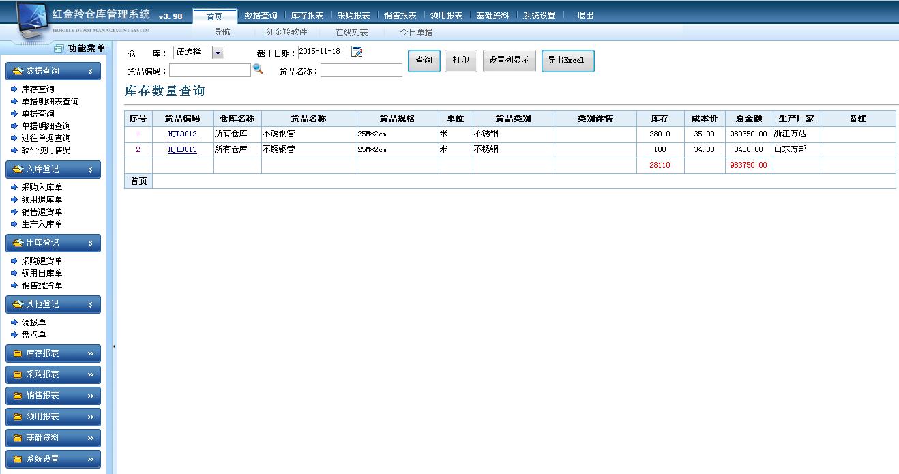Collapse the 入库登记 sidebar section

(x=90, y=170)
